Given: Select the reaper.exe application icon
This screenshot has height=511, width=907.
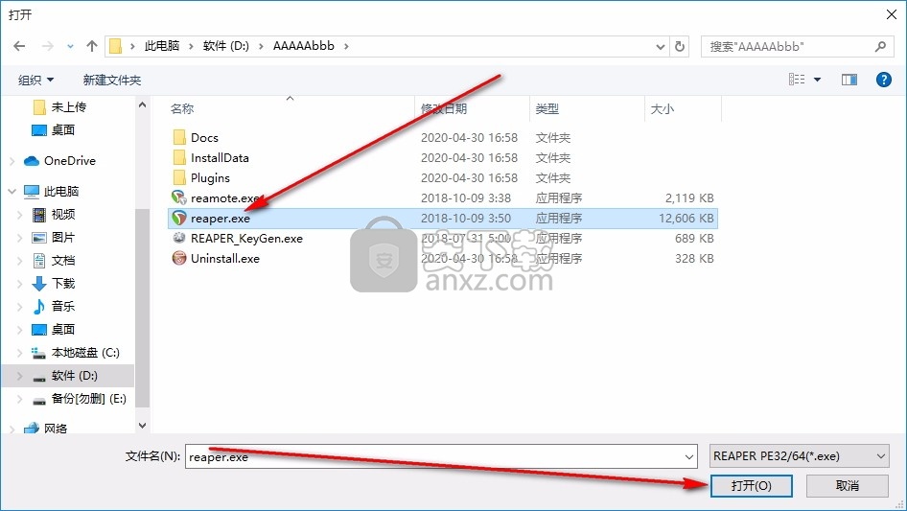Looking at the screenshot, I should tap(179, 219).
